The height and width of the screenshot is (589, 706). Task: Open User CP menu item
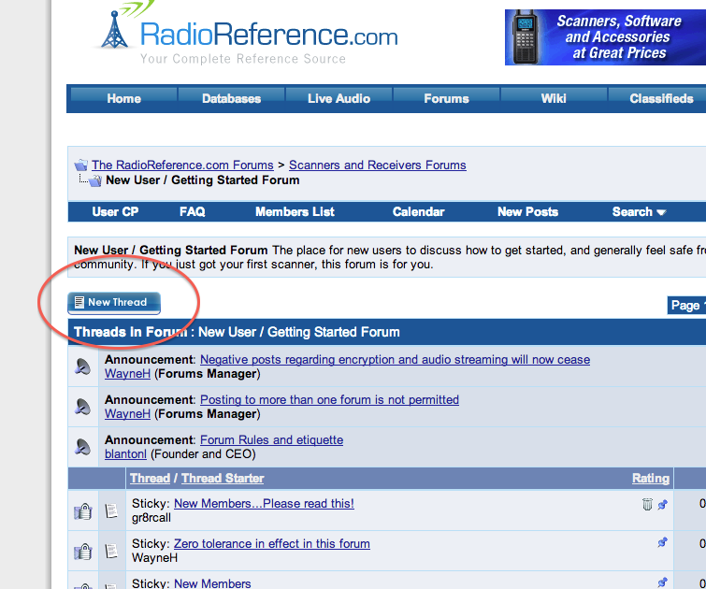pos(115,211)
